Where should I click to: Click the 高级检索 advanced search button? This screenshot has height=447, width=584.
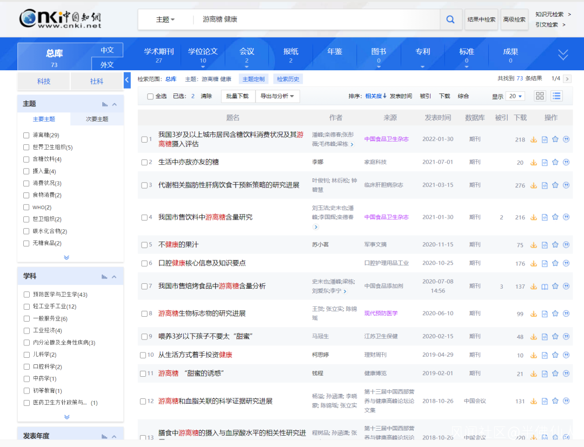tap(514, 19)
